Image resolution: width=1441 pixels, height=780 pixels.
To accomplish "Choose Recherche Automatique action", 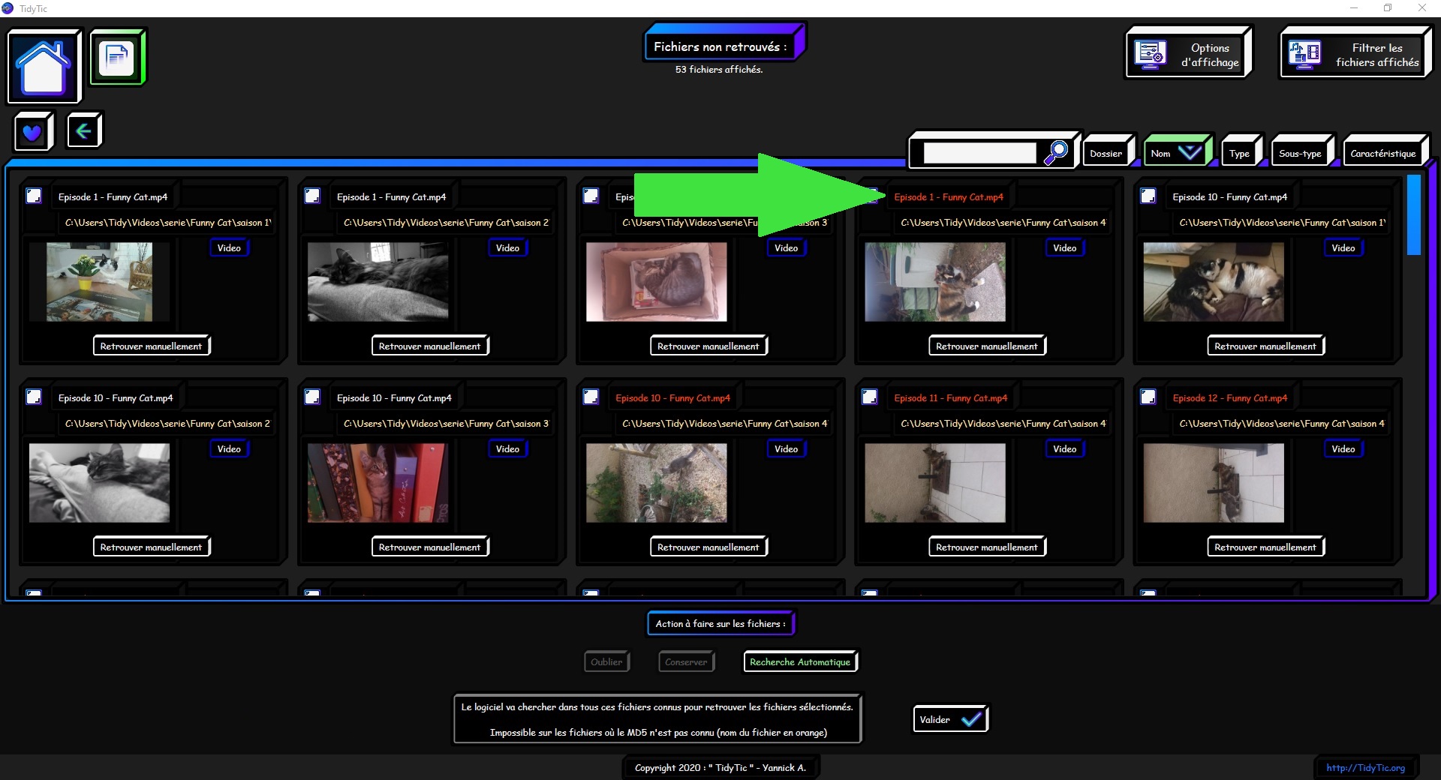I will [x=800, y=661].
